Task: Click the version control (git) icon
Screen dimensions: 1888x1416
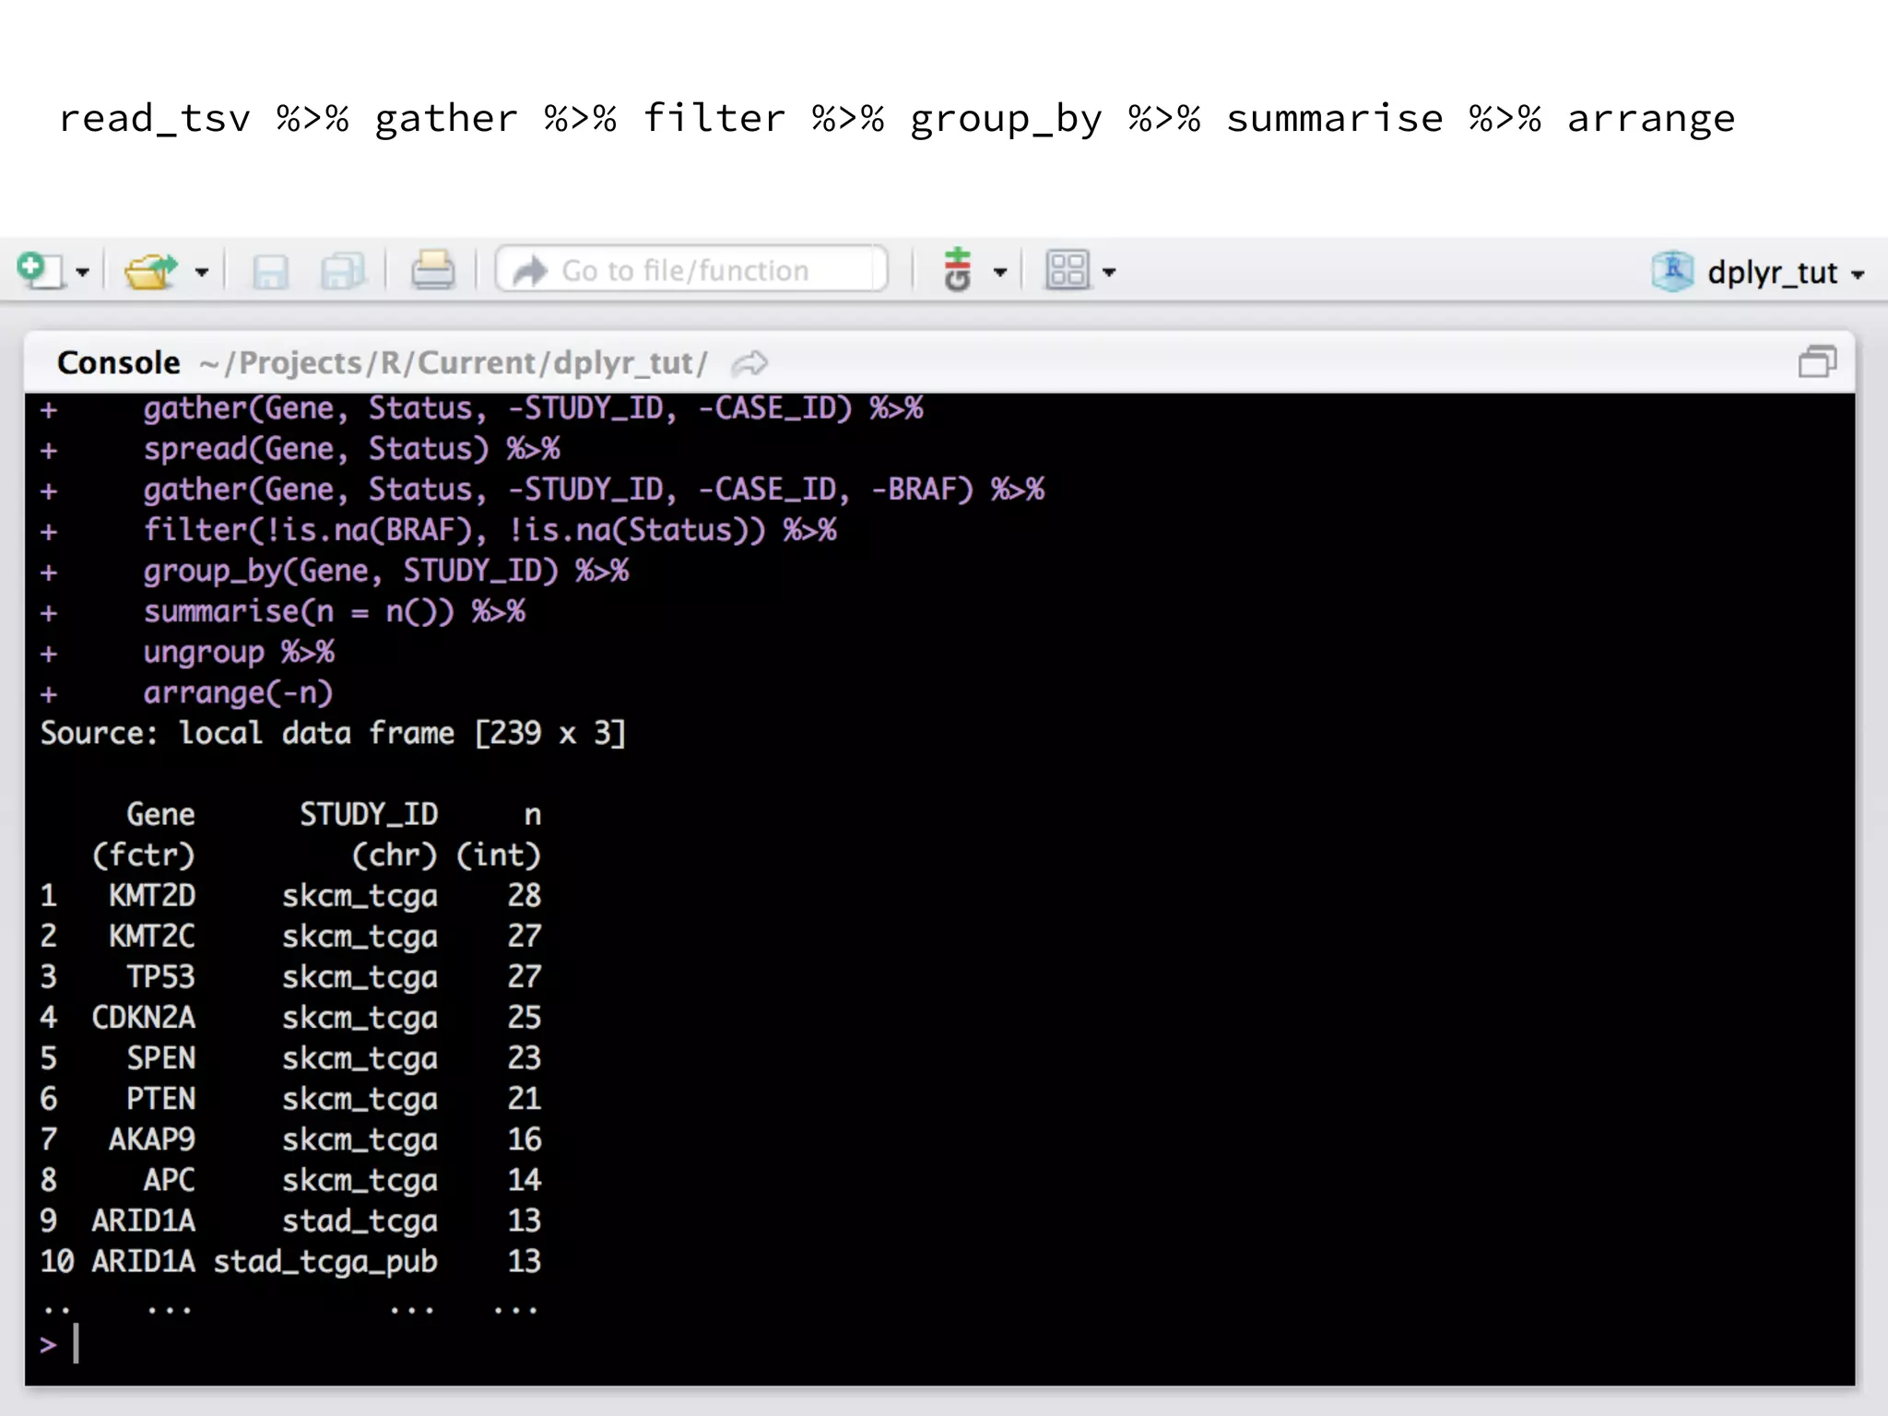Action: pos(958,269)
